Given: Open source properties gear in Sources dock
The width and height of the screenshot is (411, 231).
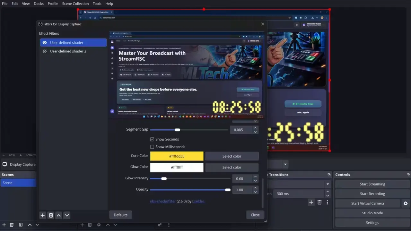Looking at the screenshot, I should tap(99, 225).
